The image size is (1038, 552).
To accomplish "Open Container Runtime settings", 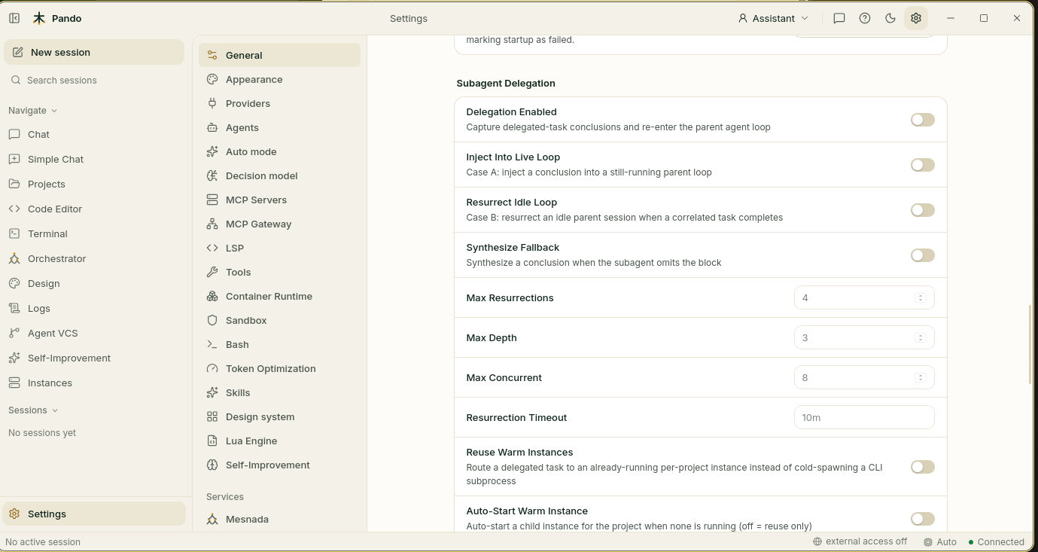I will pyautogui.click(x=279, y=296).
